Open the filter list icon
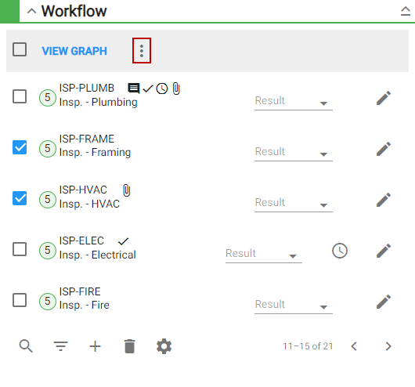This screenshot has width=415, height=387. click(60, 346)
